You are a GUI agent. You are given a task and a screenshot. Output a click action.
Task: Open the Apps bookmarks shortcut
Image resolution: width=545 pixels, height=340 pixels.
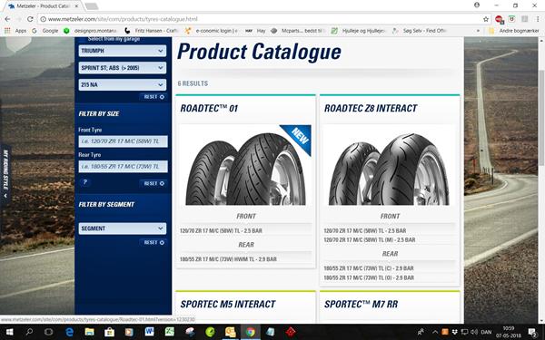(x=16, y=31)
